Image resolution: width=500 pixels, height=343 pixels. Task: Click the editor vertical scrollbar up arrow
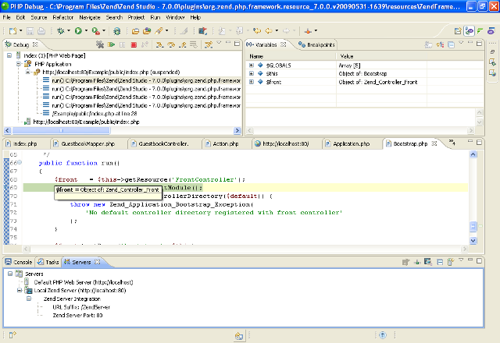pyautogui.click(x=473, y=154)
